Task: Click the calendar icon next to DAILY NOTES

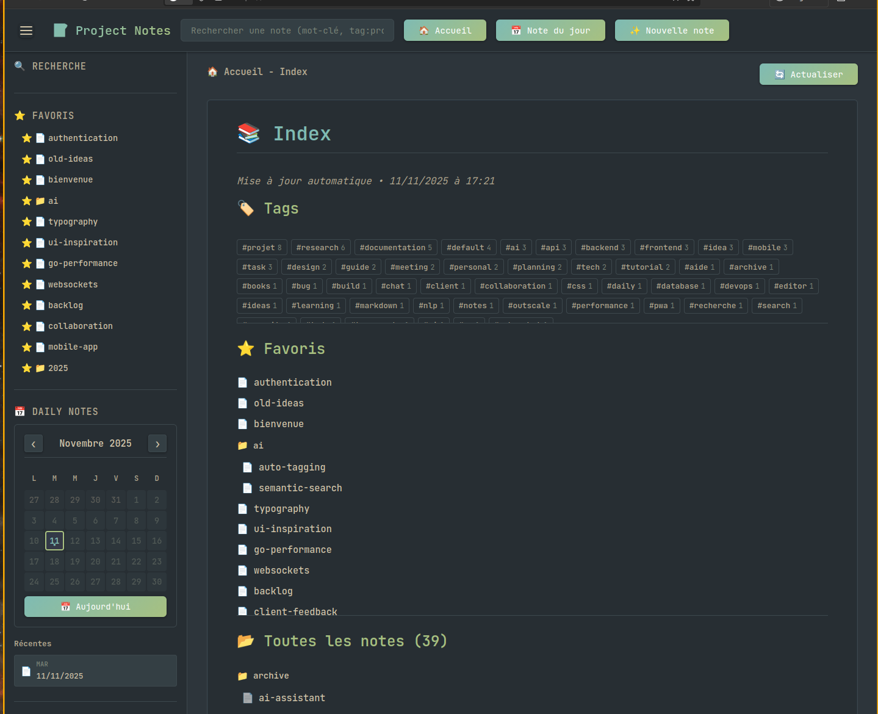Action: [20, 411]
